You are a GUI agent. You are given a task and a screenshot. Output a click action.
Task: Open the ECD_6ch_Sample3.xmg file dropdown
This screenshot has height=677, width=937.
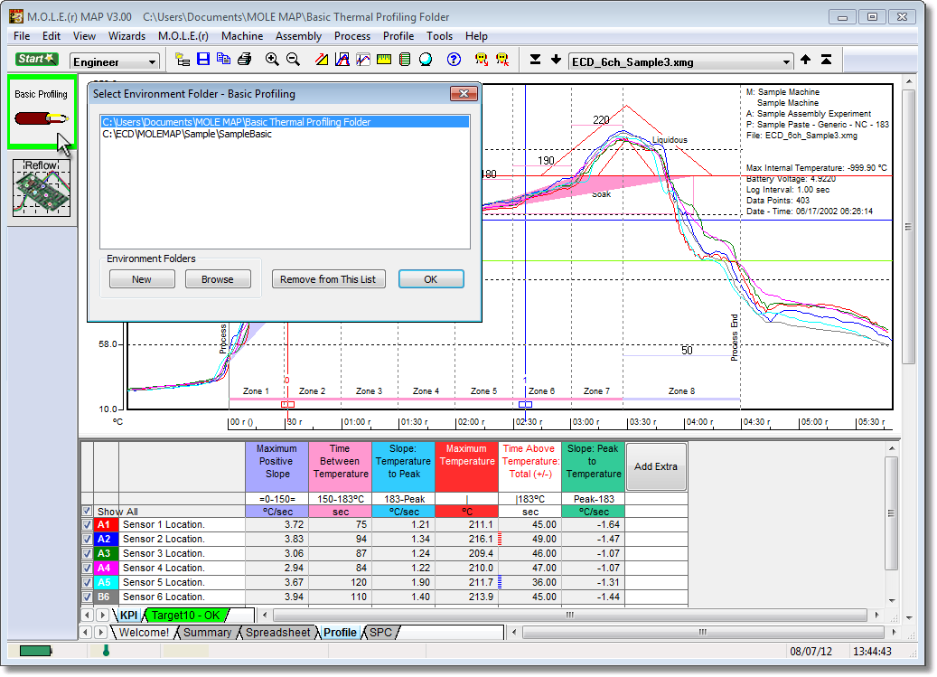(x=680, y=61)
